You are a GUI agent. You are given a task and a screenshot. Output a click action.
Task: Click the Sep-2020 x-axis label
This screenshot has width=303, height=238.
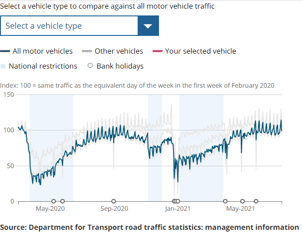point(114,209)
